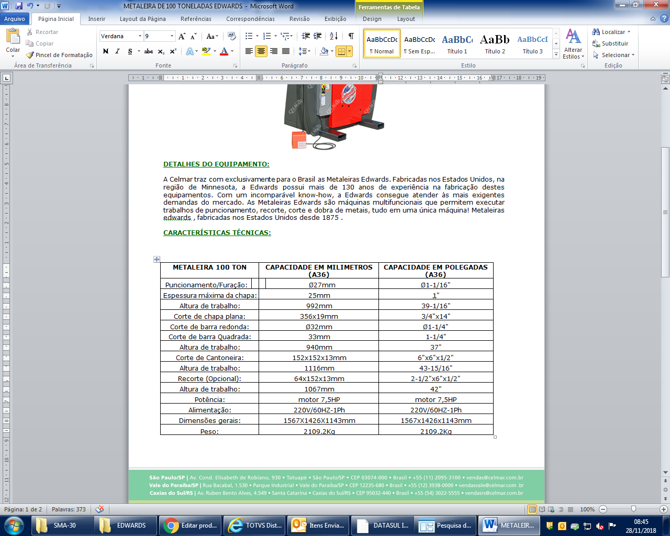Click the sort (A-Z) icon

tap(333, 36)
